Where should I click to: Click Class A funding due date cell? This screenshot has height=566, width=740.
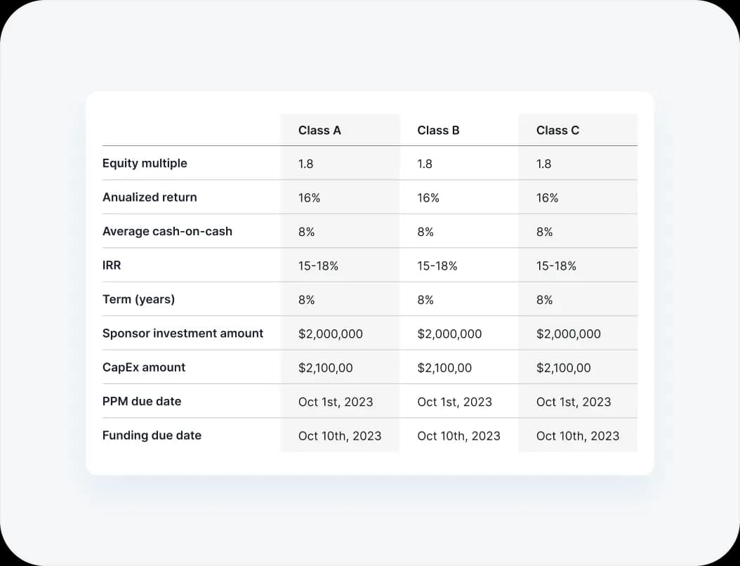tap(340, 436)
